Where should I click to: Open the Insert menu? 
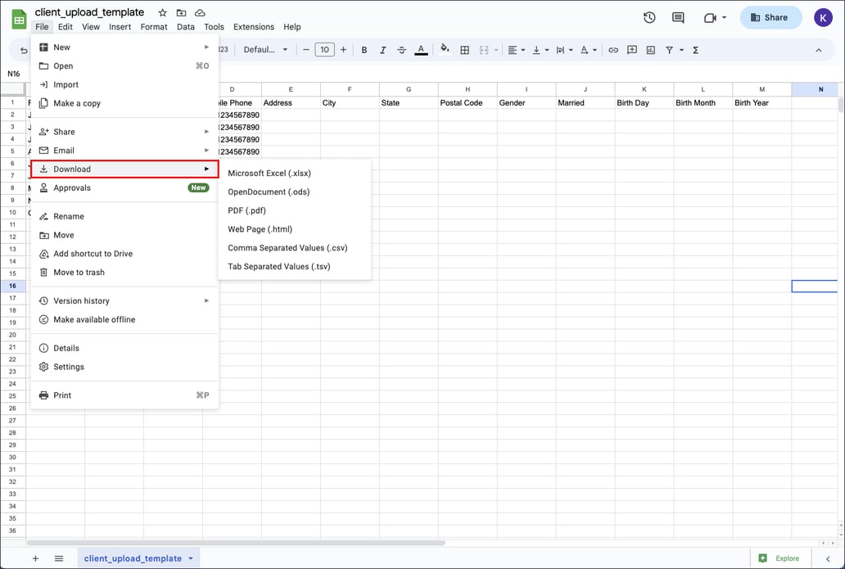click(120, 26)
